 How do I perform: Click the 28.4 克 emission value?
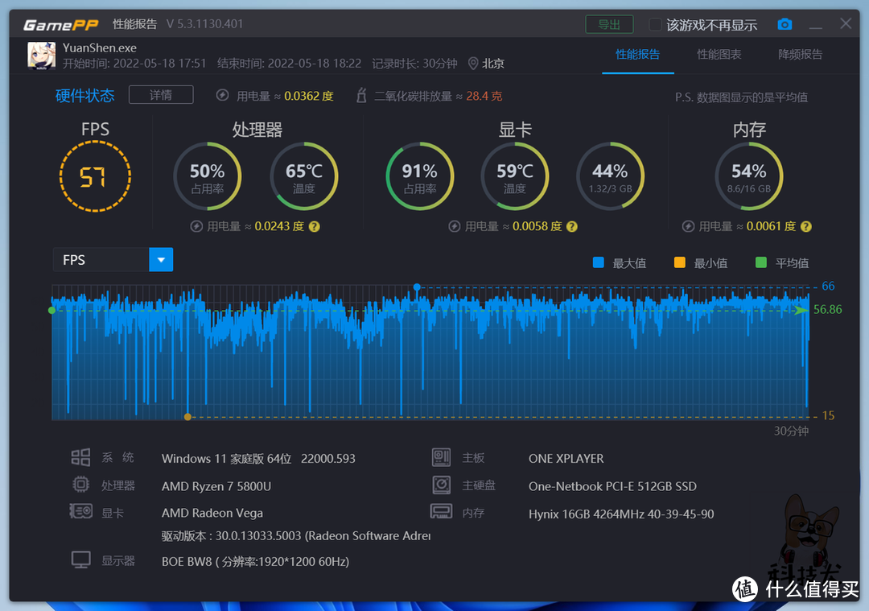[x=484, y=96]
